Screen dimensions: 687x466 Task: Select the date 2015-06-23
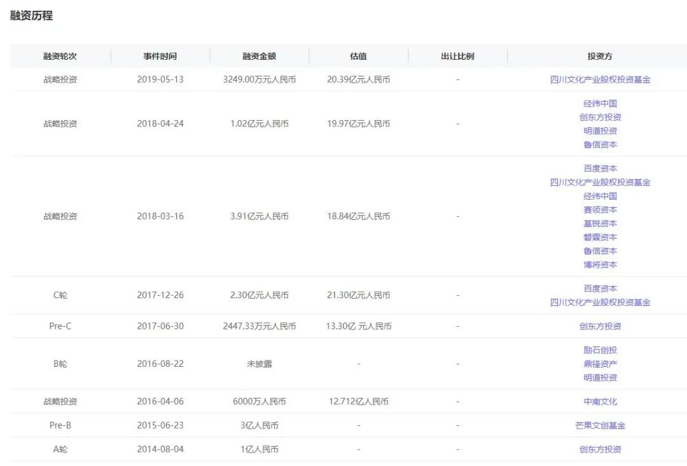160,425
